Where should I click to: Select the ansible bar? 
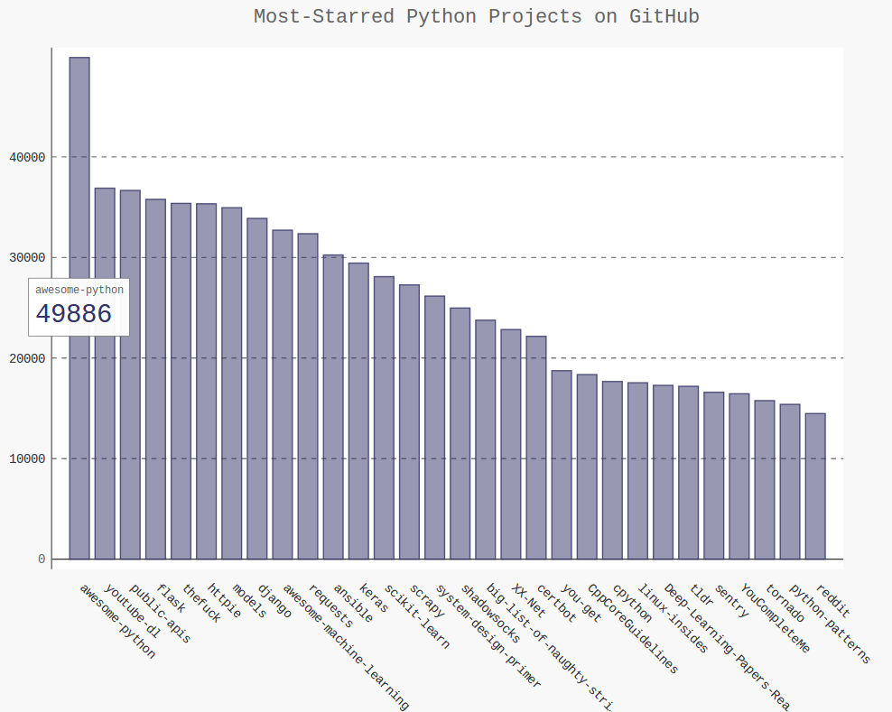[333, 407]
